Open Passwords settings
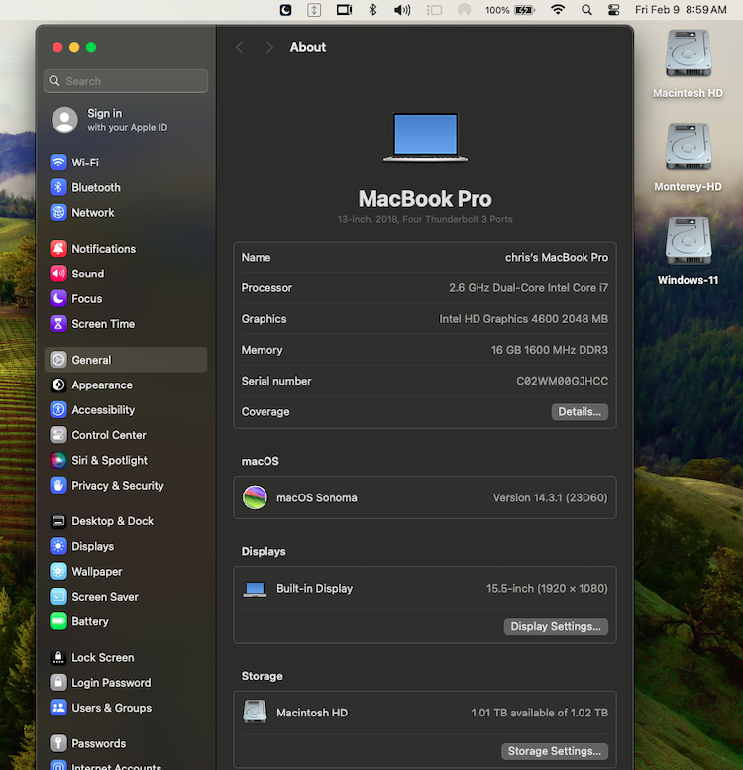The image size is (743, 770). pos(126,743)
